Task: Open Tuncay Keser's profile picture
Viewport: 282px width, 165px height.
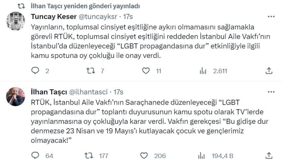Action: click(x=16, y=22)
